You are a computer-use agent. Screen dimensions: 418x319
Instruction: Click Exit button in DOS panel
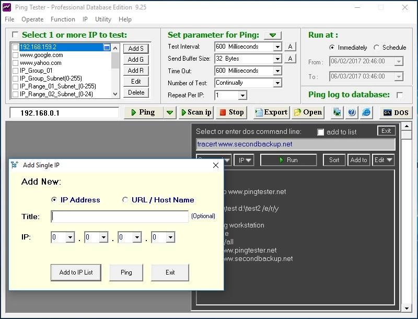click(x=386, y=131)
